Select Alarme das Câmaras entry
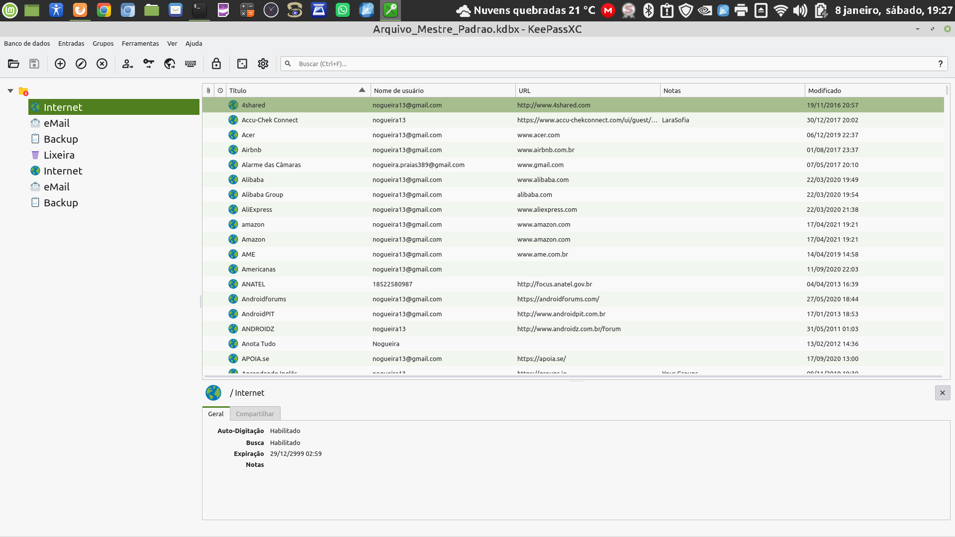This screenshot has height=537, width=955. [573, 165]
